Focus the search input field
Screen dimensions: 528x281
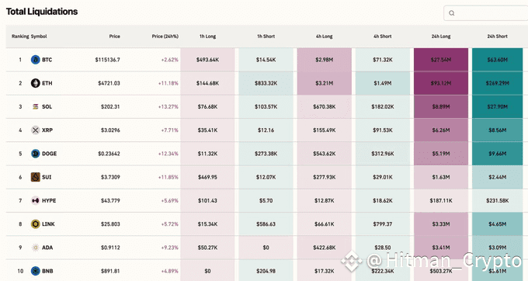coord(485,13)
